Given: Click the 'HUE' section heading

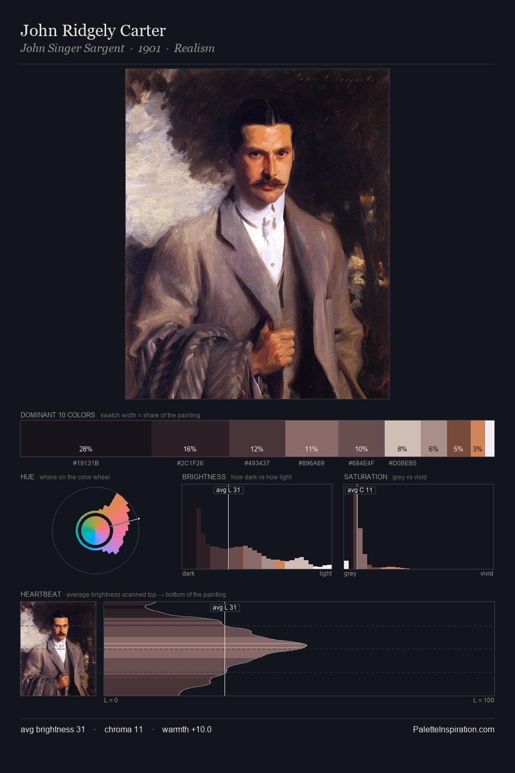Looking at the screenshot, I should pos(27,477).
